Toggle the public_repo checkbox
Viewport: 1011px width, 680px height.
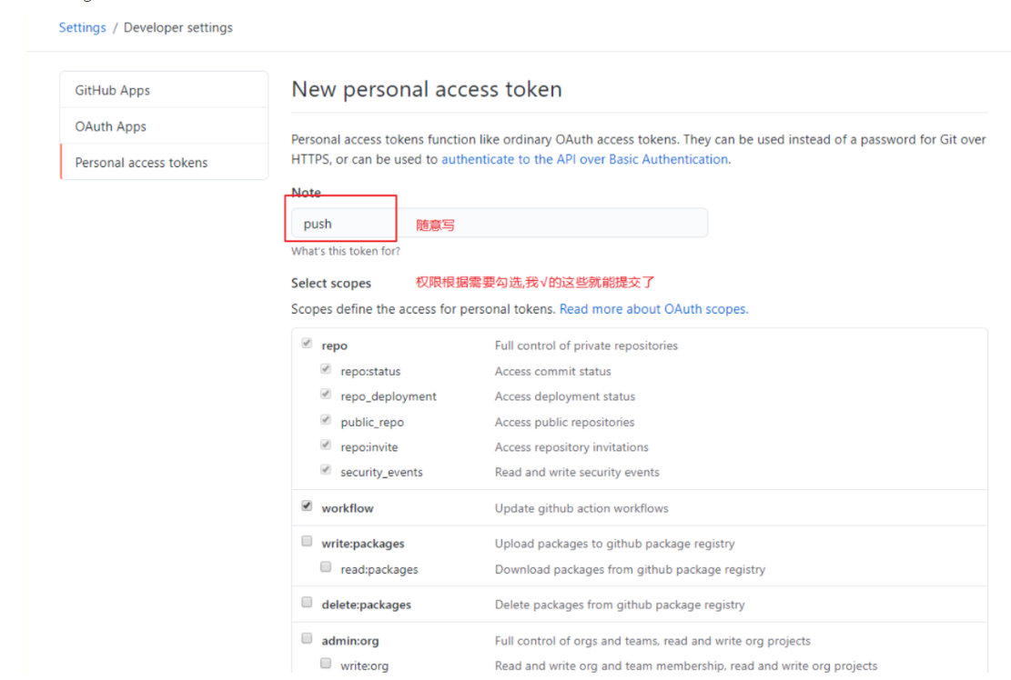point(326,421)
